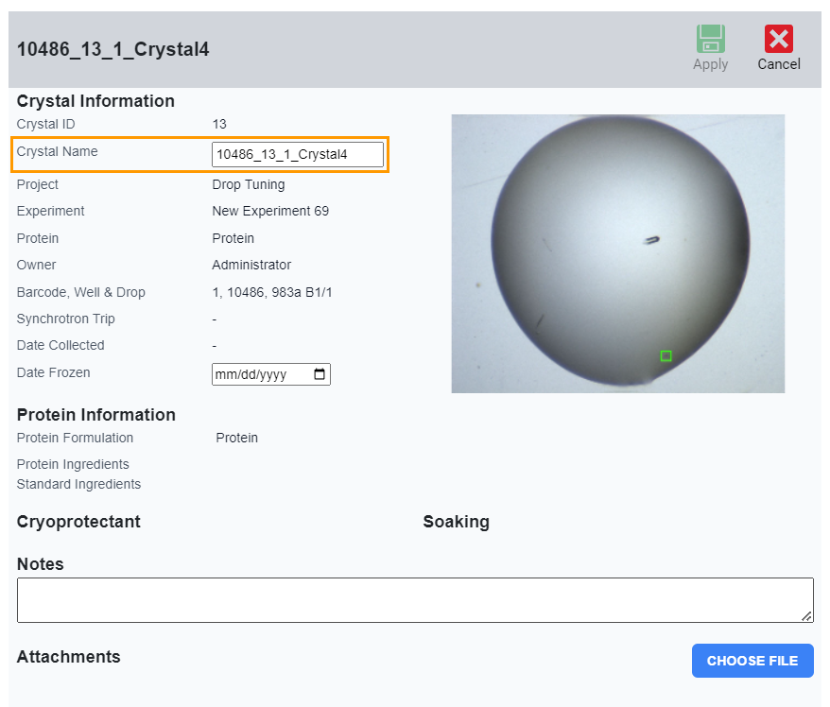Screen dimensions: 830x707
Task: Click the dark crystal speck in the drop image
Action: point(652,240)
